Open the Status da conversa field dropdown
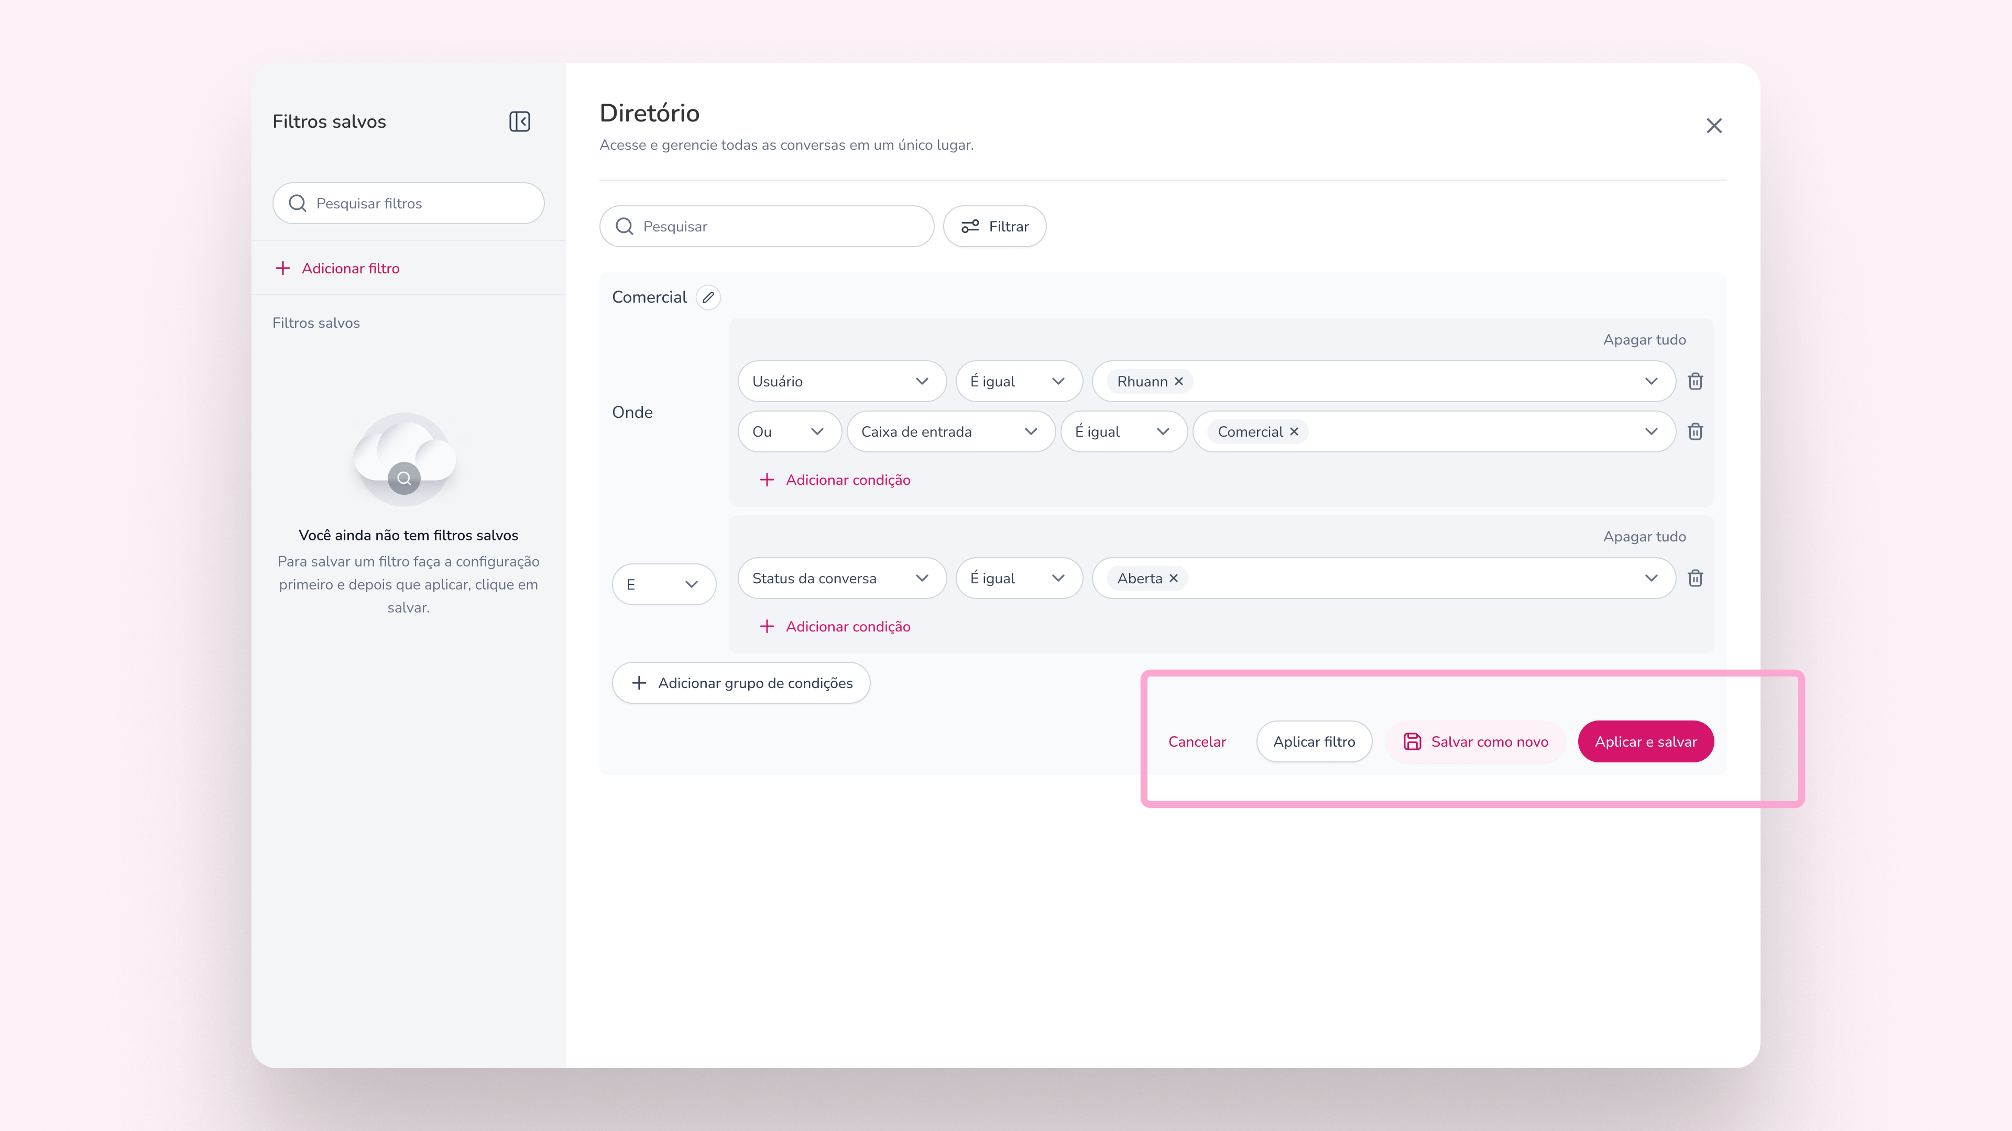Viewport: 2012px width, 1131px height. click(x=841, y=579)
